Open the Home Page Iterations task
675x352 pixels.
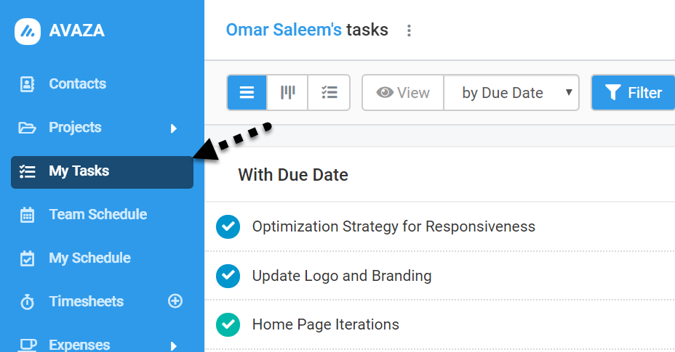tap(325, 324)
